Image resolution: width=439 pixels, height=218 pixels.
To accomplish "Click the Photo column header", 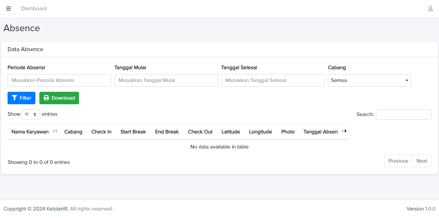I will tap(288, 132).
